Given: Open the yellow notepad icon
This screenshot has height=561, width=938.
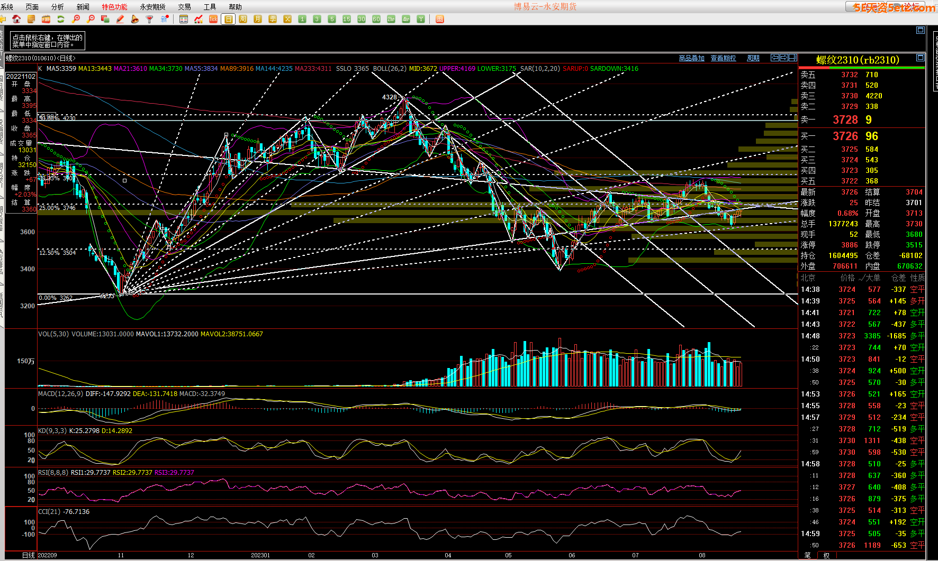Looking at the screenshot, I should [31, 19].
